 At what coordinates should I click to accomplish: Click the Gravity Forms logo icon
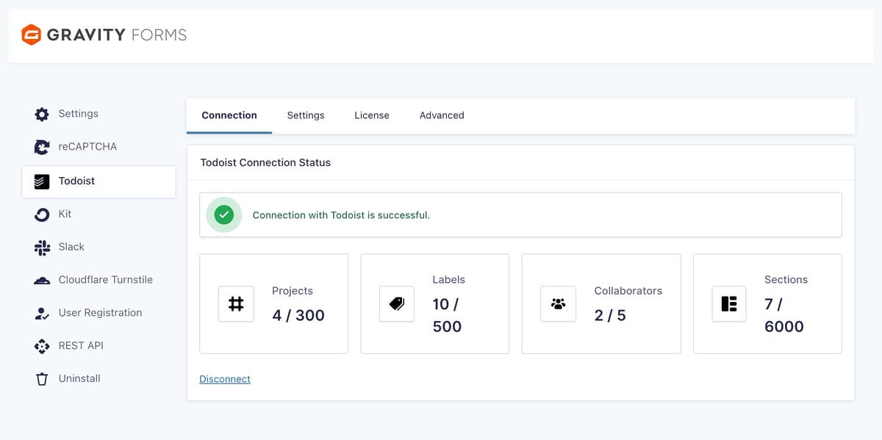click(x=32, y=35)
